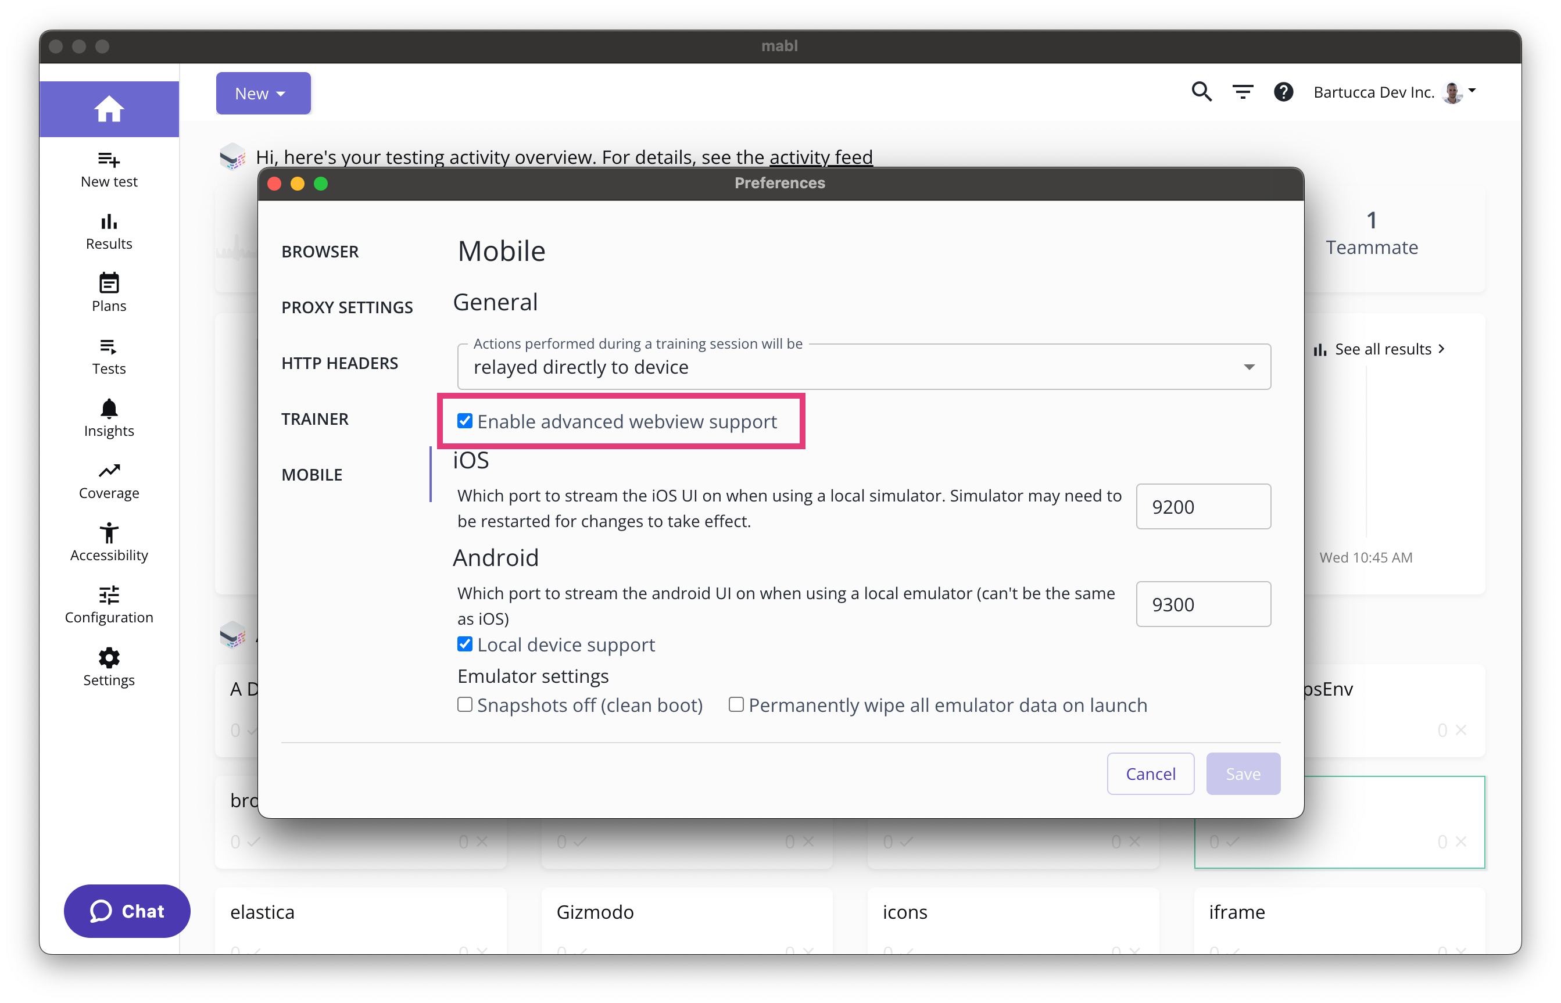Disable advanced webview support
The image size is (1561, 1003).
[464, 421]
